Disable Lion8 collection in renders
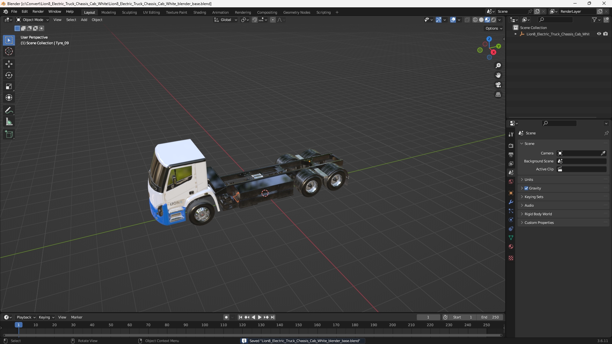This screenshot has width=612, height=344. [606, 34]
